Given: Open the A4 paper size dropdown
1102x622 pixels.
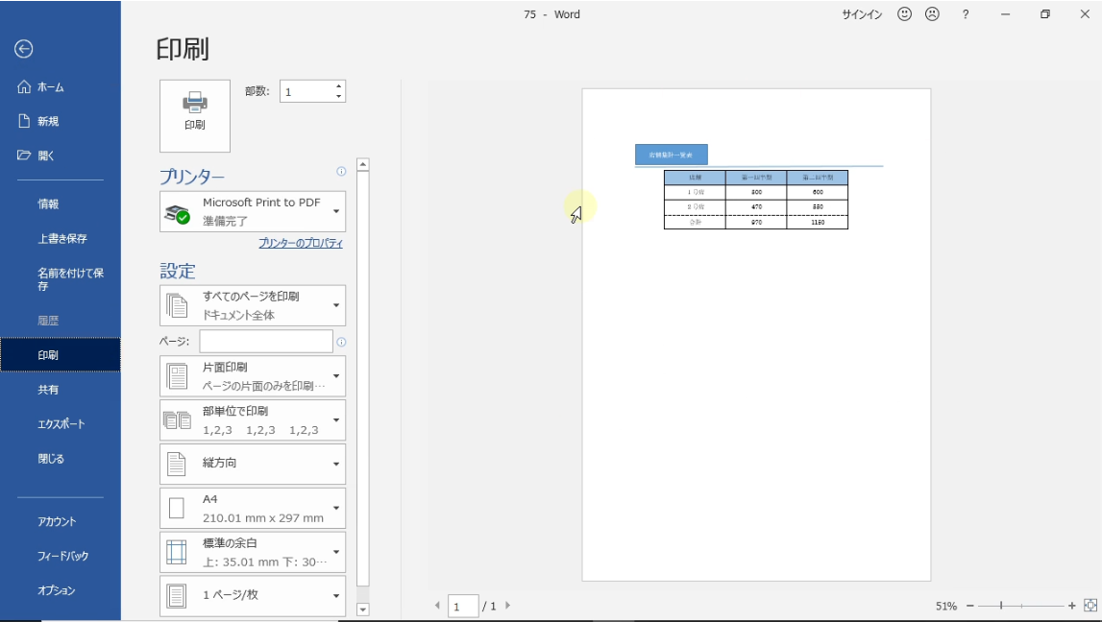Looking at the screenshot, I should (x=253, y=508).
